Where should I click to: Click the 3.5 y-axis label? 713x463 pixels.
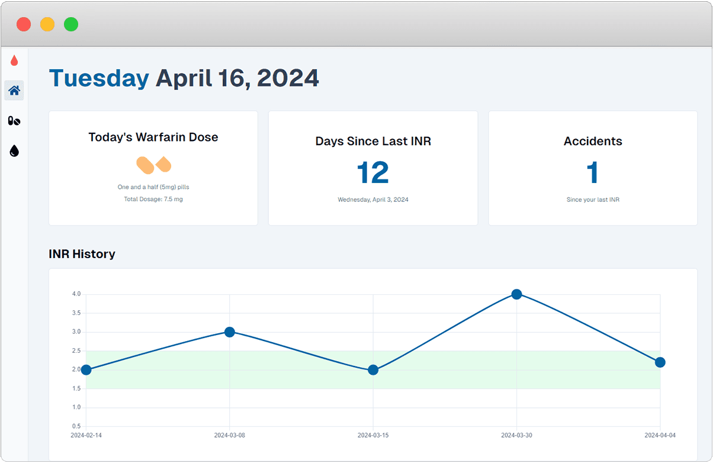coord(76,313)
